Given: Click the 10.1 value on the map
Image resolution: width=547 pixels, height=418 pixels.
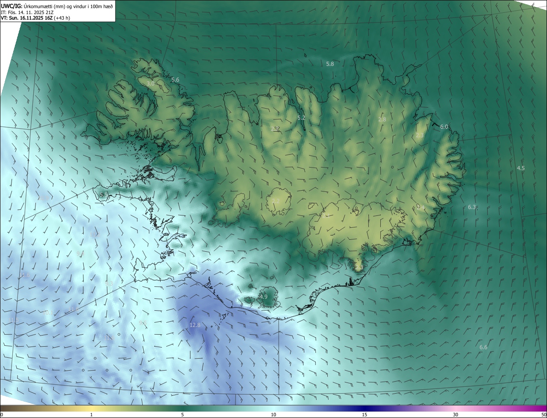Looking at the screenshot, I should click(48, 312).
